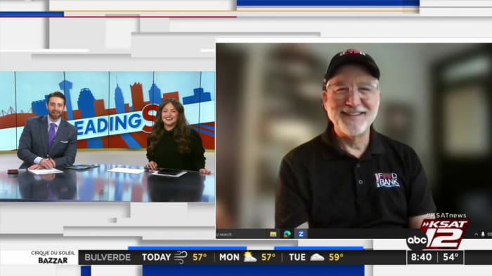Expand the system tray hidden icons chevron

[x=476, y=234]
